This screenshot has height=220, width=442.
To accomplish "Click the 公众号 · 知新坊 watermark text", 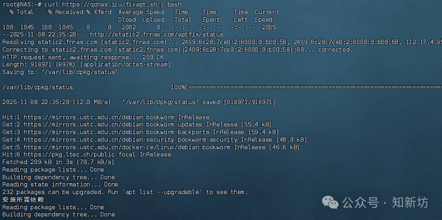I will [x=385, y=202].
